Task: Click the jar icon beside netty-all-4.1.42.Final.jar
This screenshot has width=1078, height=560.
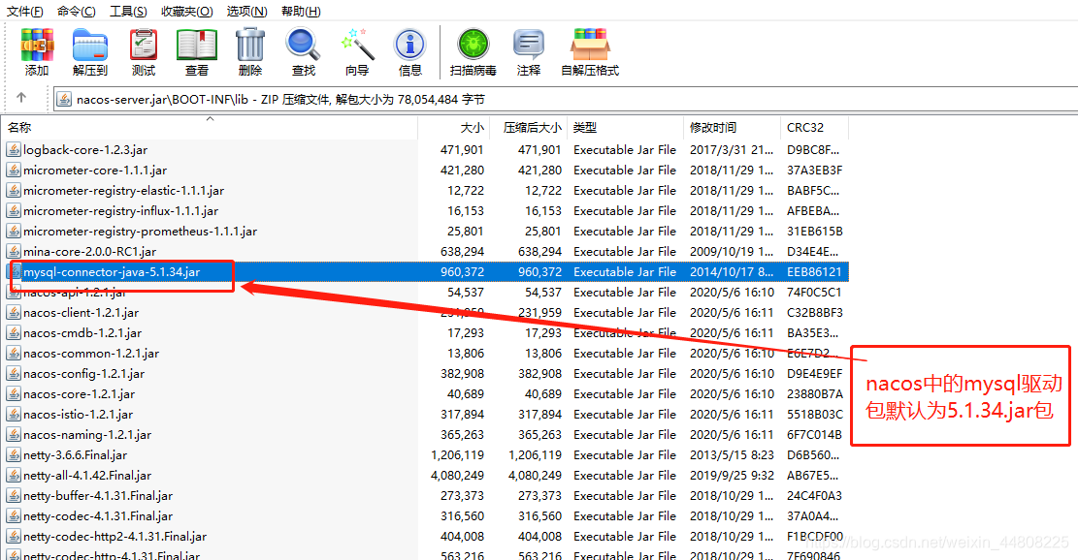Action: point(13,476)
